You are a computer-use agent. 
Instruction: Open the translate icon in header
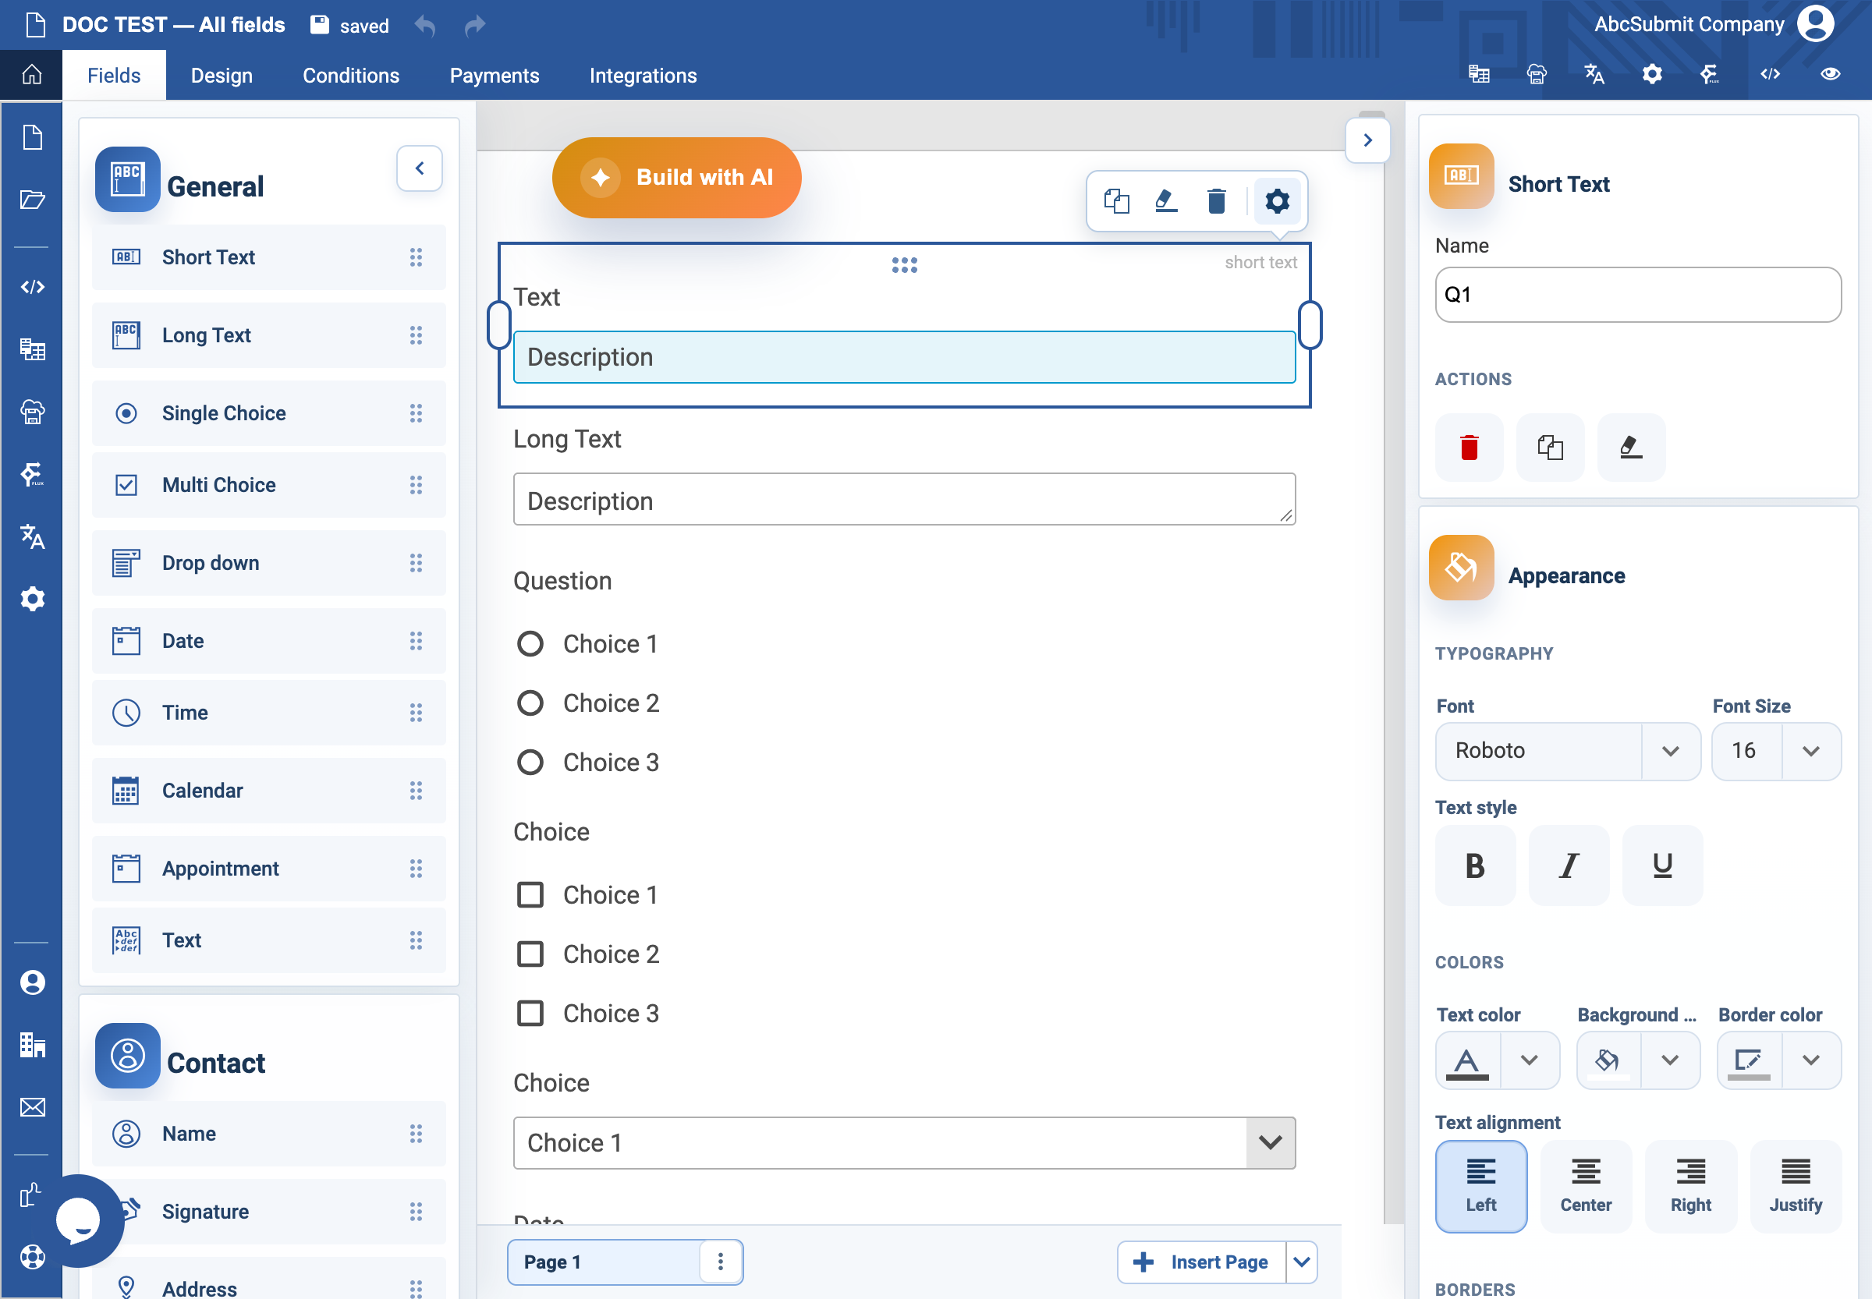(1594, 74)
